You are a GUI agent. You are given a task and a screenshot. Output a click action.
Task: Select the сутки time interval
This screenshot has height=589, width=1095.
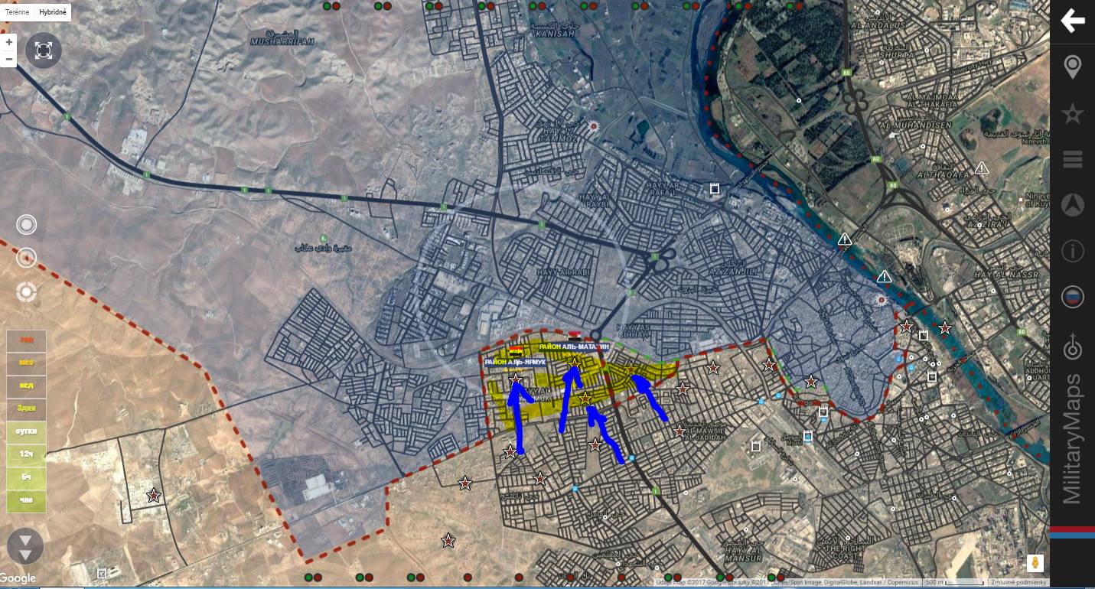click(x=26, y=432)
